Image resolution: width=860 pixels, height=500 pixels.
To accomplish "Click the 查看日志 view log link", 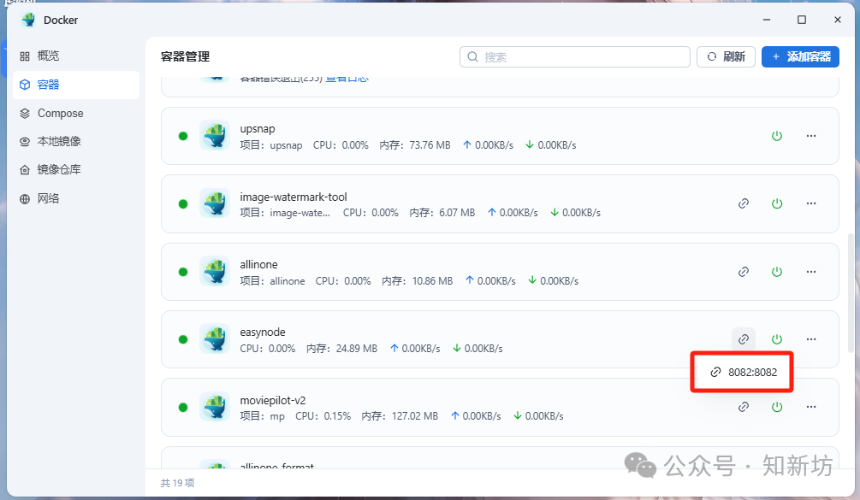I will click(x=347, y=79).
